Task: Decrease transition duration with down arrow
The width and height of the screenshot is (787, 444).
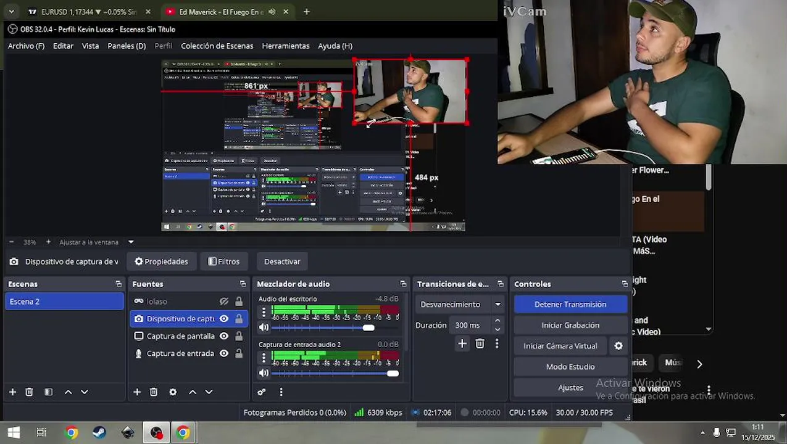Action: point(498,329)
